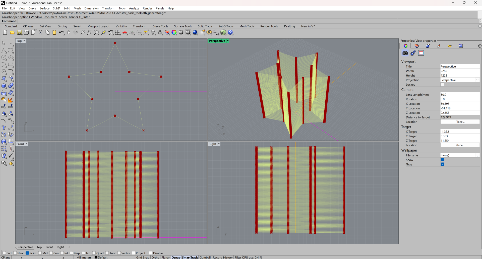Save the model with the floppy icon

19,32
